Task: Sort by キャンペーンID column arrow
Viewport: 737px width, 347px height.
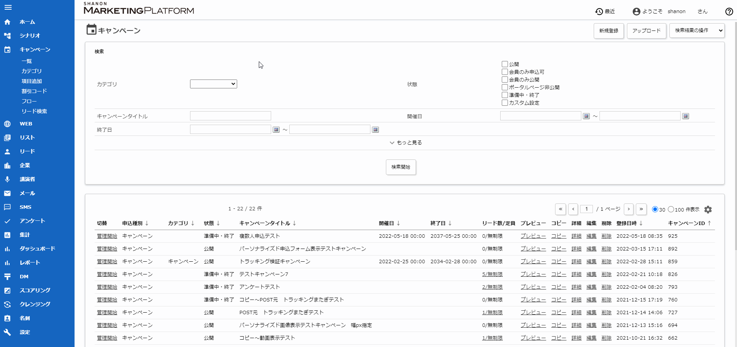Action: [709, 223]
